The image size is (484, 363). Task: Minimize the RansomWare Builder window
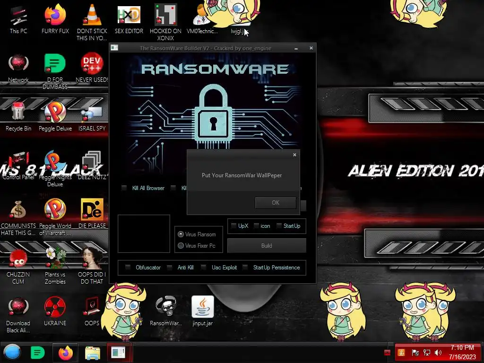(296, 49)
